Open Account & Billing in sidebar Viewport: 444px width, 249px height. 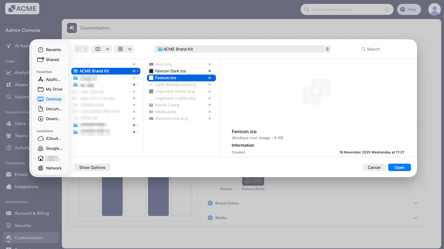tap(28, 213)
